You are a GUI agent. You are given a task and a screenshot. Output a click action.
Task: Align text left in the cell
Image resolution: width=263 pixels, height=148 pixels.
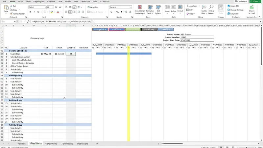[x=66, y=12]
